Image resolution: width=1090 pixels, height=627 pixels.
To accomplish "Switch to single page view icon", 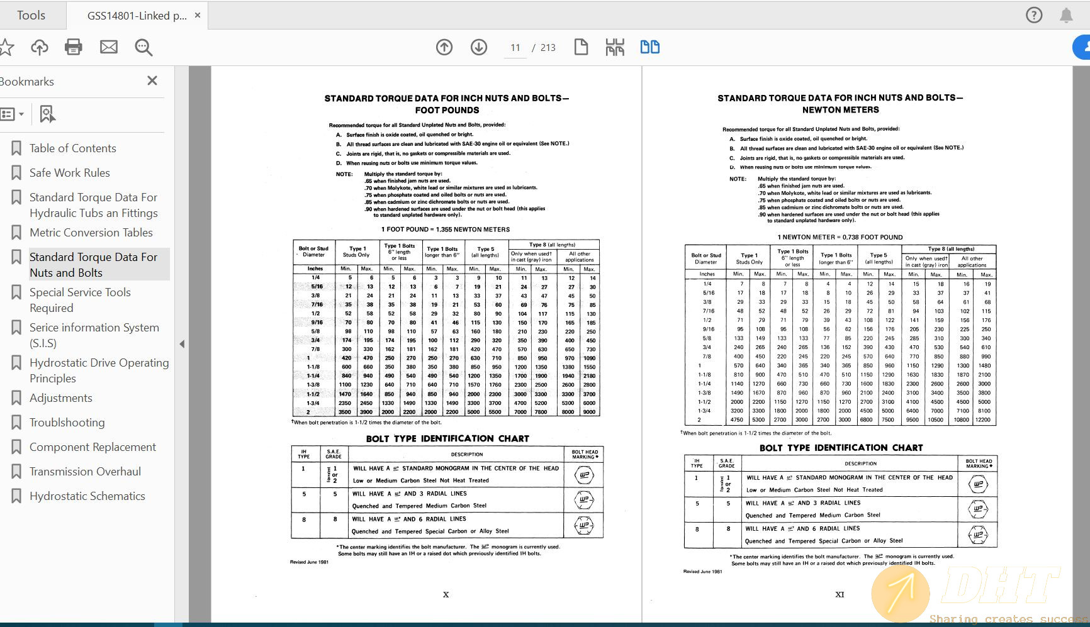I will [x=581, y=47].
